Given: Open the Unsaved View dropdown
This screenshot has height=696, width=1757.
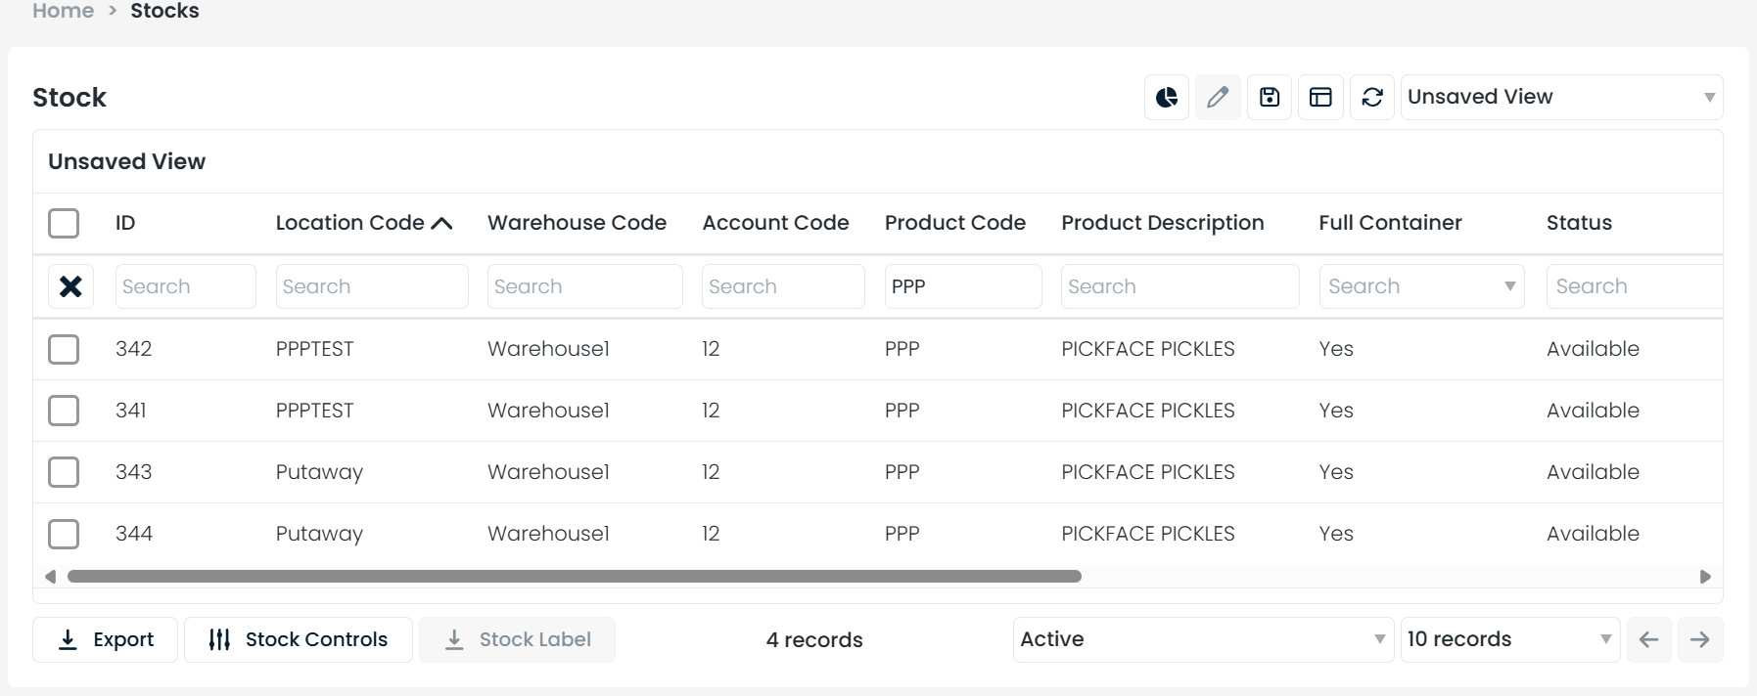Looking at the screenshot, I should click(x=1561, y=98).
